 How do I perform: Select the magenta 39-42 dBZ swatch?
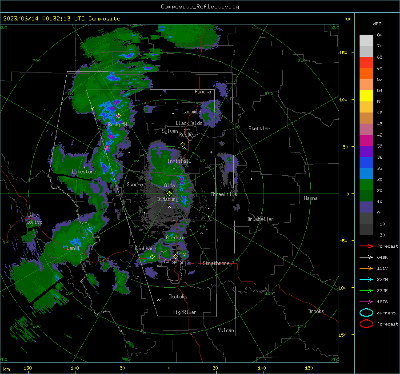[x=366, y=141]
